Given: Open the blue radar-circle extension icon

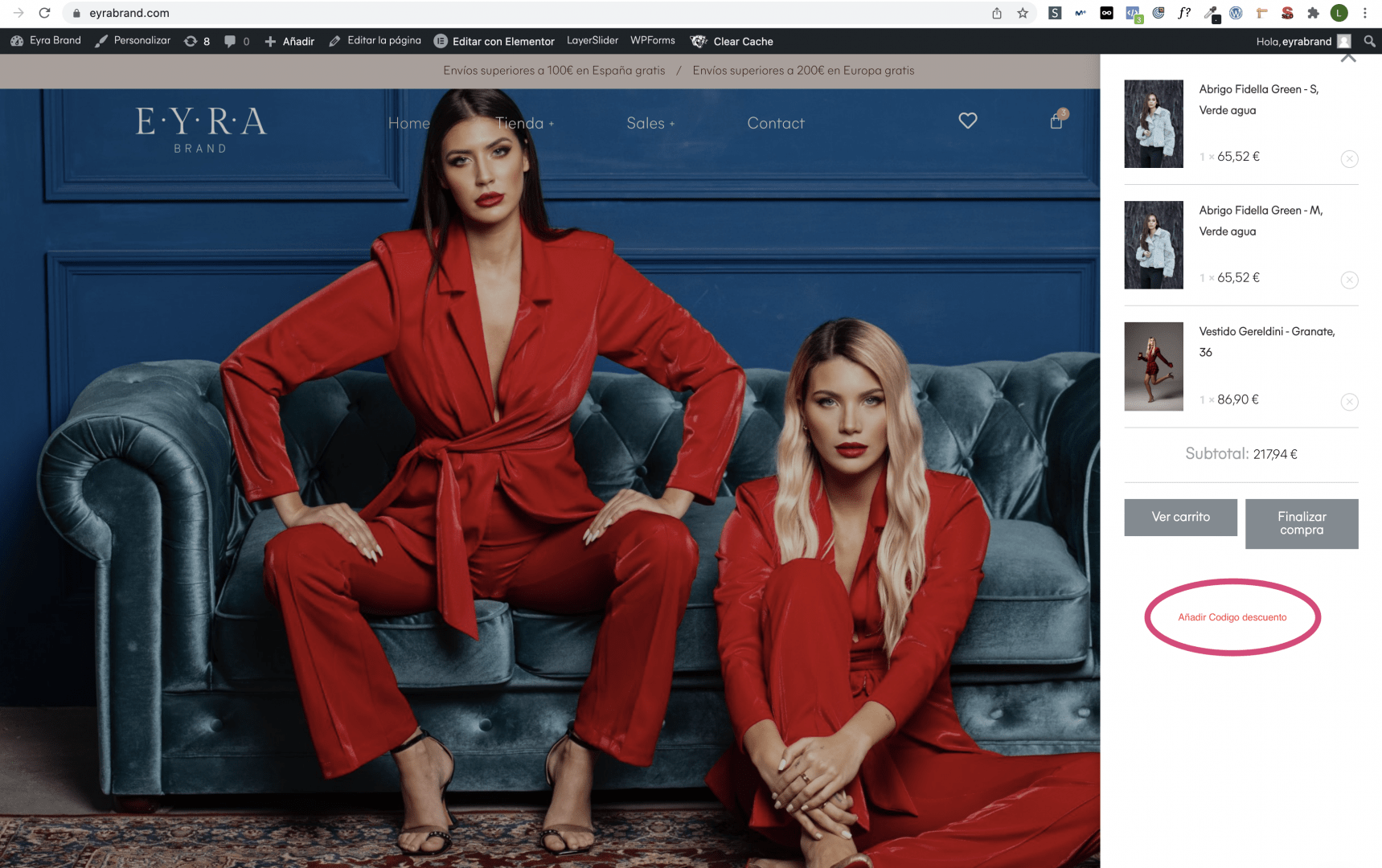Looking at the screenshot, I should (x=1159, y=13).
